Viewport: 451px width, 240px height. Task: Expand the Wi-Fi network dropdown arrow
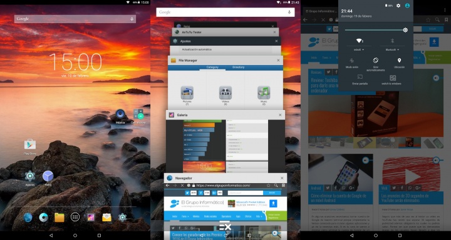tap(363, 50)
